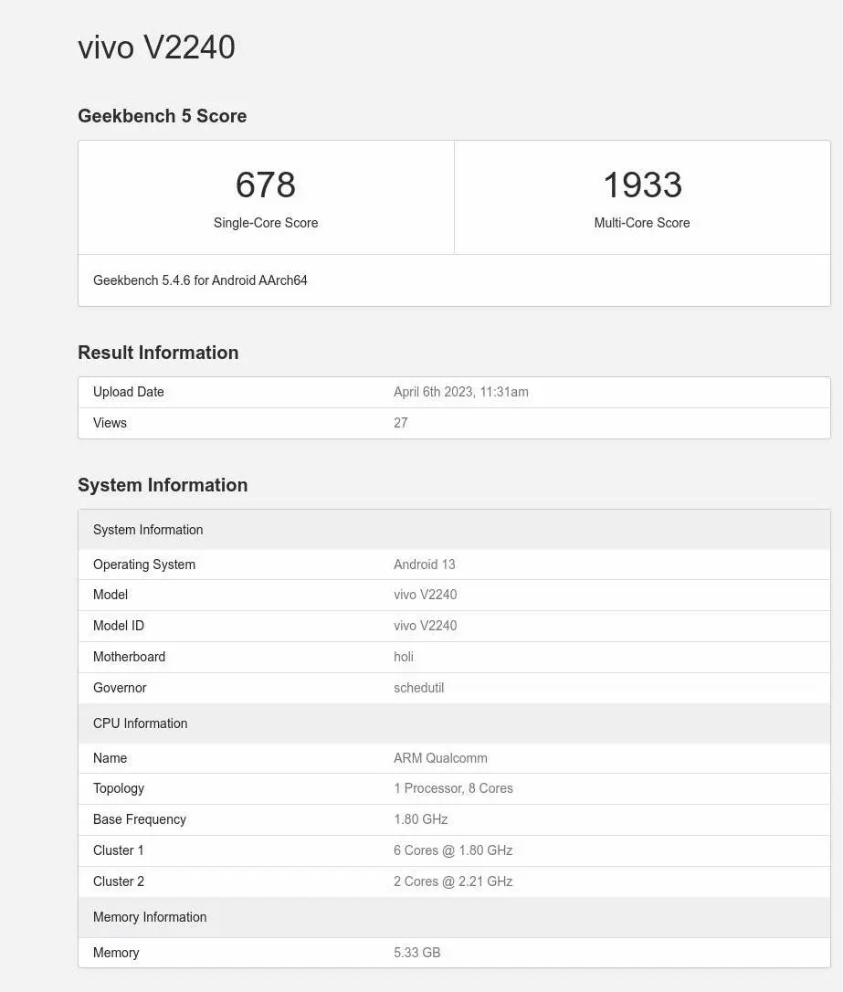Click the Views count value 27
843x992 pixels.
(x=401, y=423)
